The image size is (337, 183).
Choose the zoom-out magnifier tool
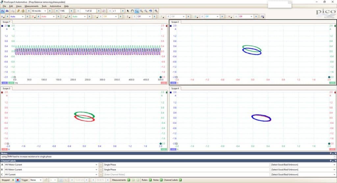146,11
